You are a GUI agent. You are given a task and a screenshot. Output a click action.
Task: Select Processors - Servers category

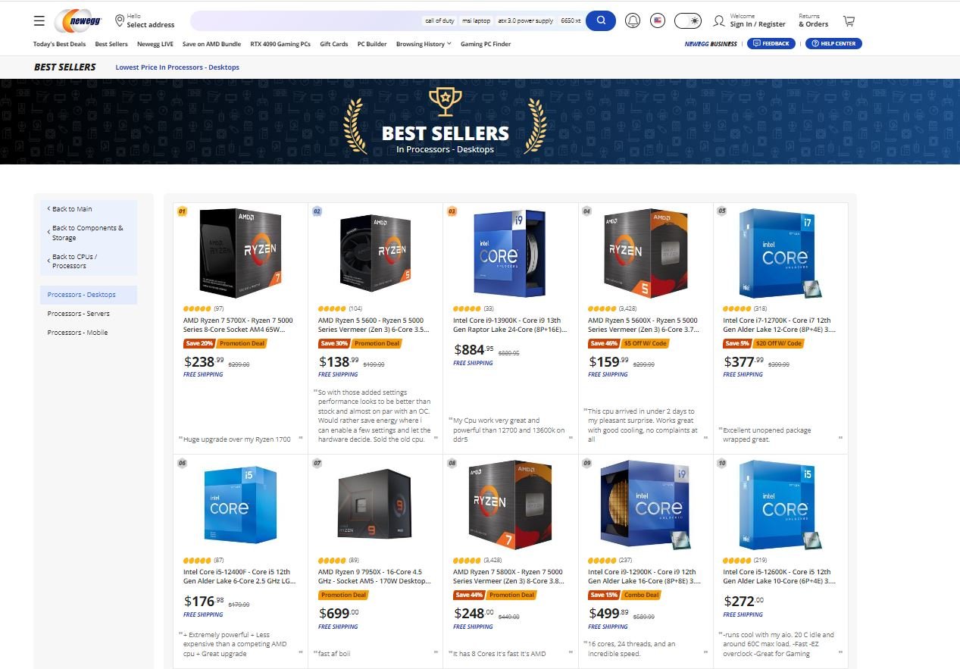79,314
